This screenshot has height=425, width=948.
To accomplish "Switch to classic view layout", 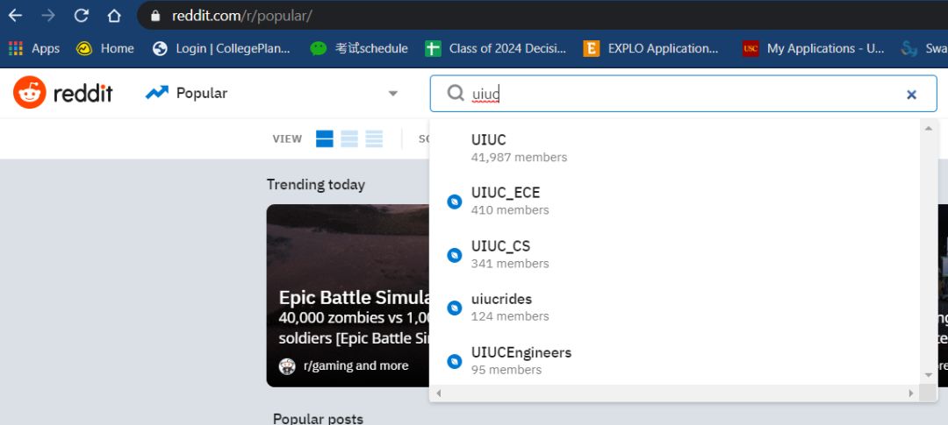I will tap(349, 138).
